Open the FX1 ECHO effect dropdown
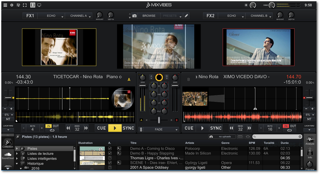The height and width of the screenshot is (174, 320). pos(51,16)
